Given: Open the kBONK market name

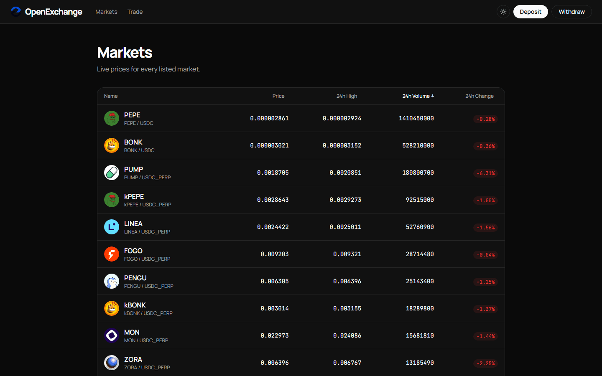Looking at the screenshot, I should pos(135,305).
